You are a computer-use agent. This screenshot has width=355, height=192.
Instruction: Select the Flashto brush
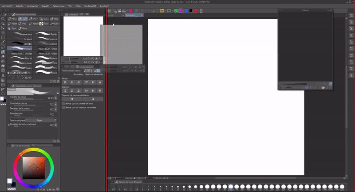(x=46, y=34)
